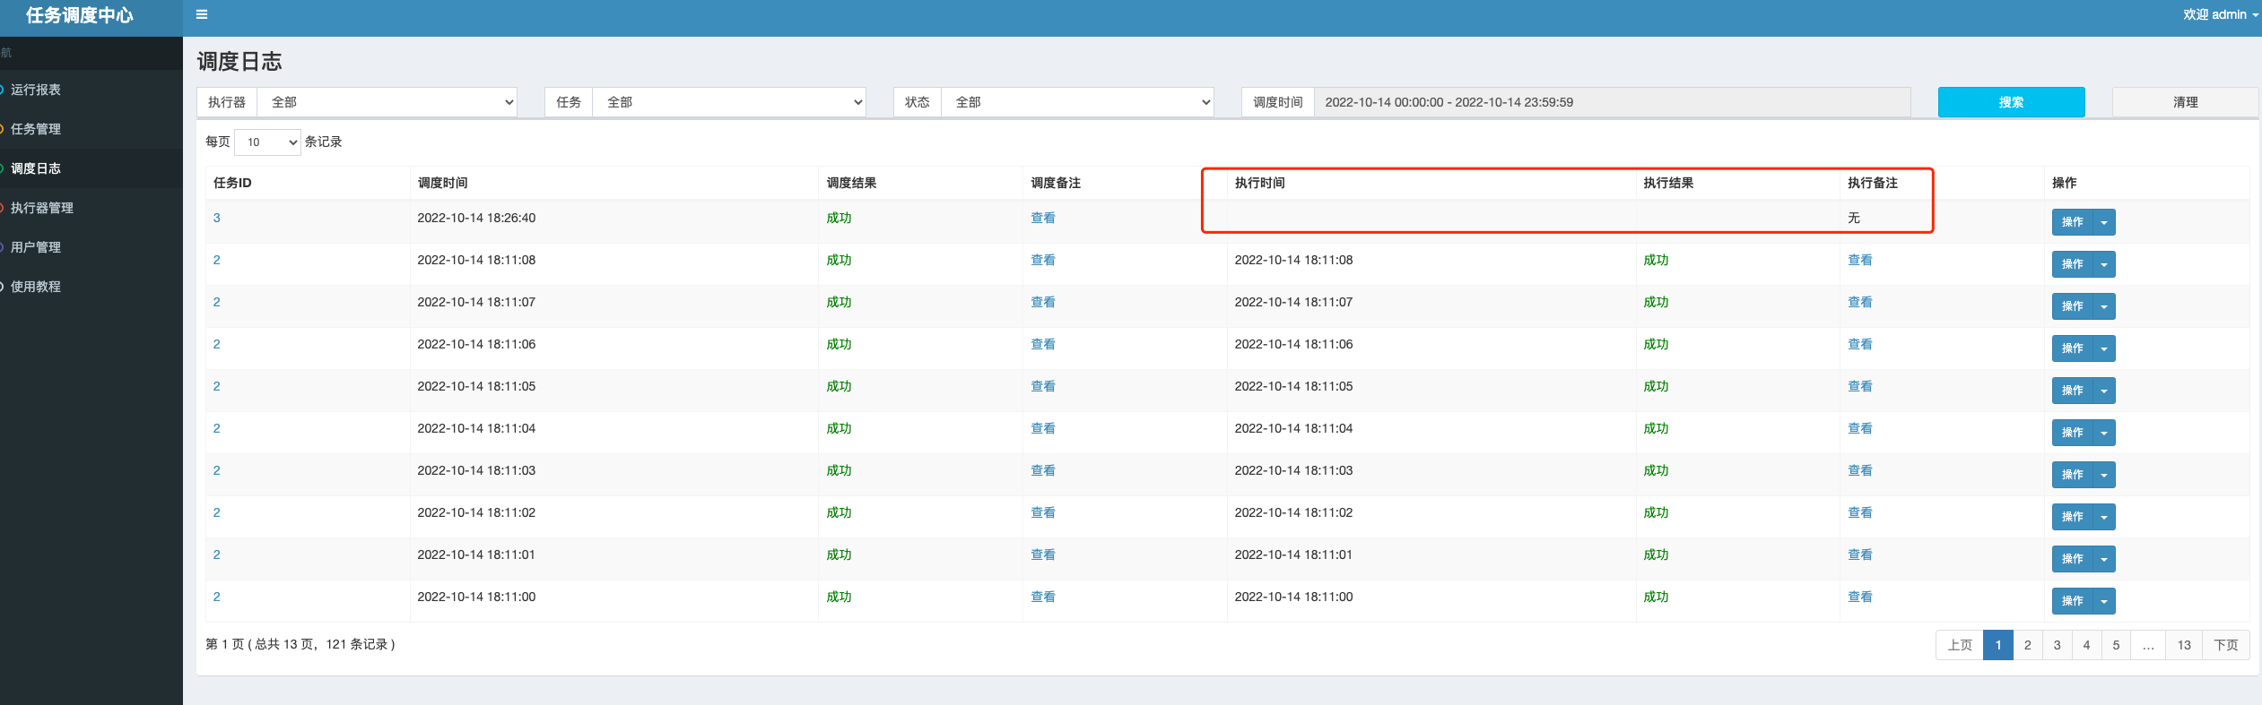Expand the 任务 dropdown filter
2262x705 pixels.
[728, 102]
